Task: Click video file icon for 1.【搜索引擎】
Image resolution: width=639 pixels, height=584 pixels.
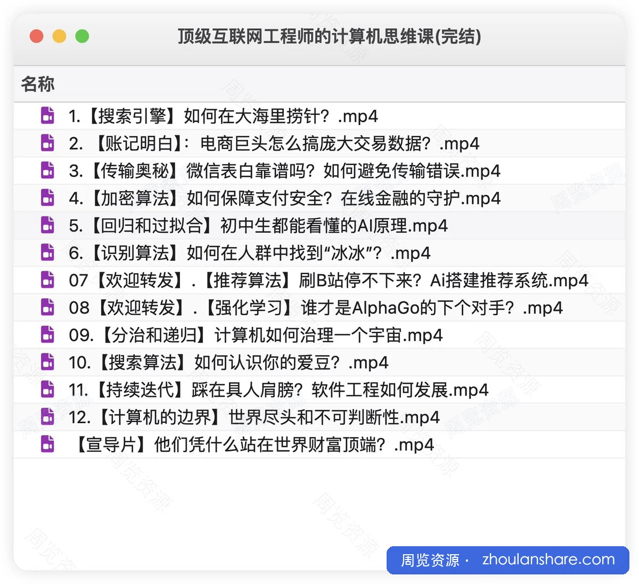Action: [48, 116]
